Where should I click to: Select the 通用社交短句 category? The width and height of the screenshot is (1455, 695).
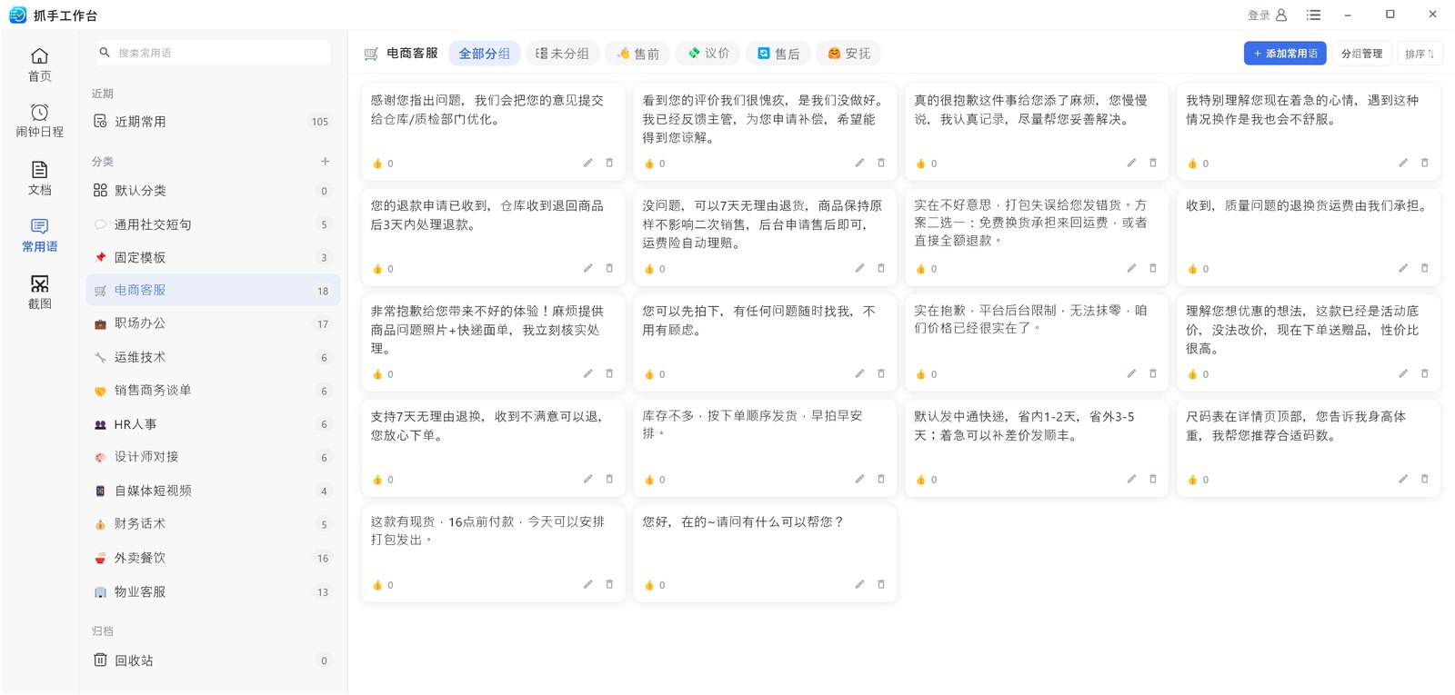click(214, 224)
